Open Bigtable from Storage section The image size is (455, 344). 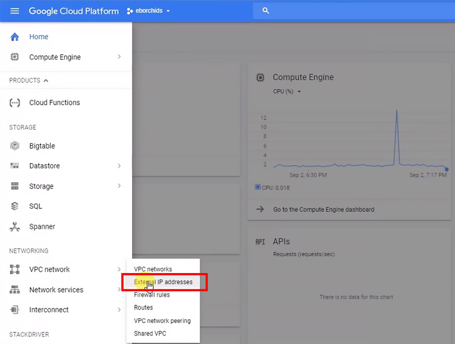pos(42,146)
